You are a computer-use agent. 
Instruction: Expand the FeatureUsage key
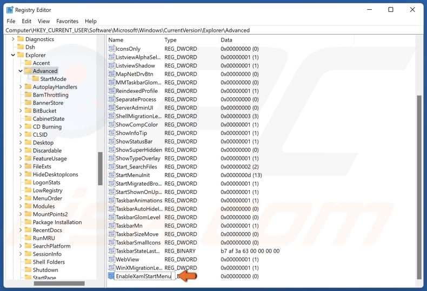click(21, 159)
